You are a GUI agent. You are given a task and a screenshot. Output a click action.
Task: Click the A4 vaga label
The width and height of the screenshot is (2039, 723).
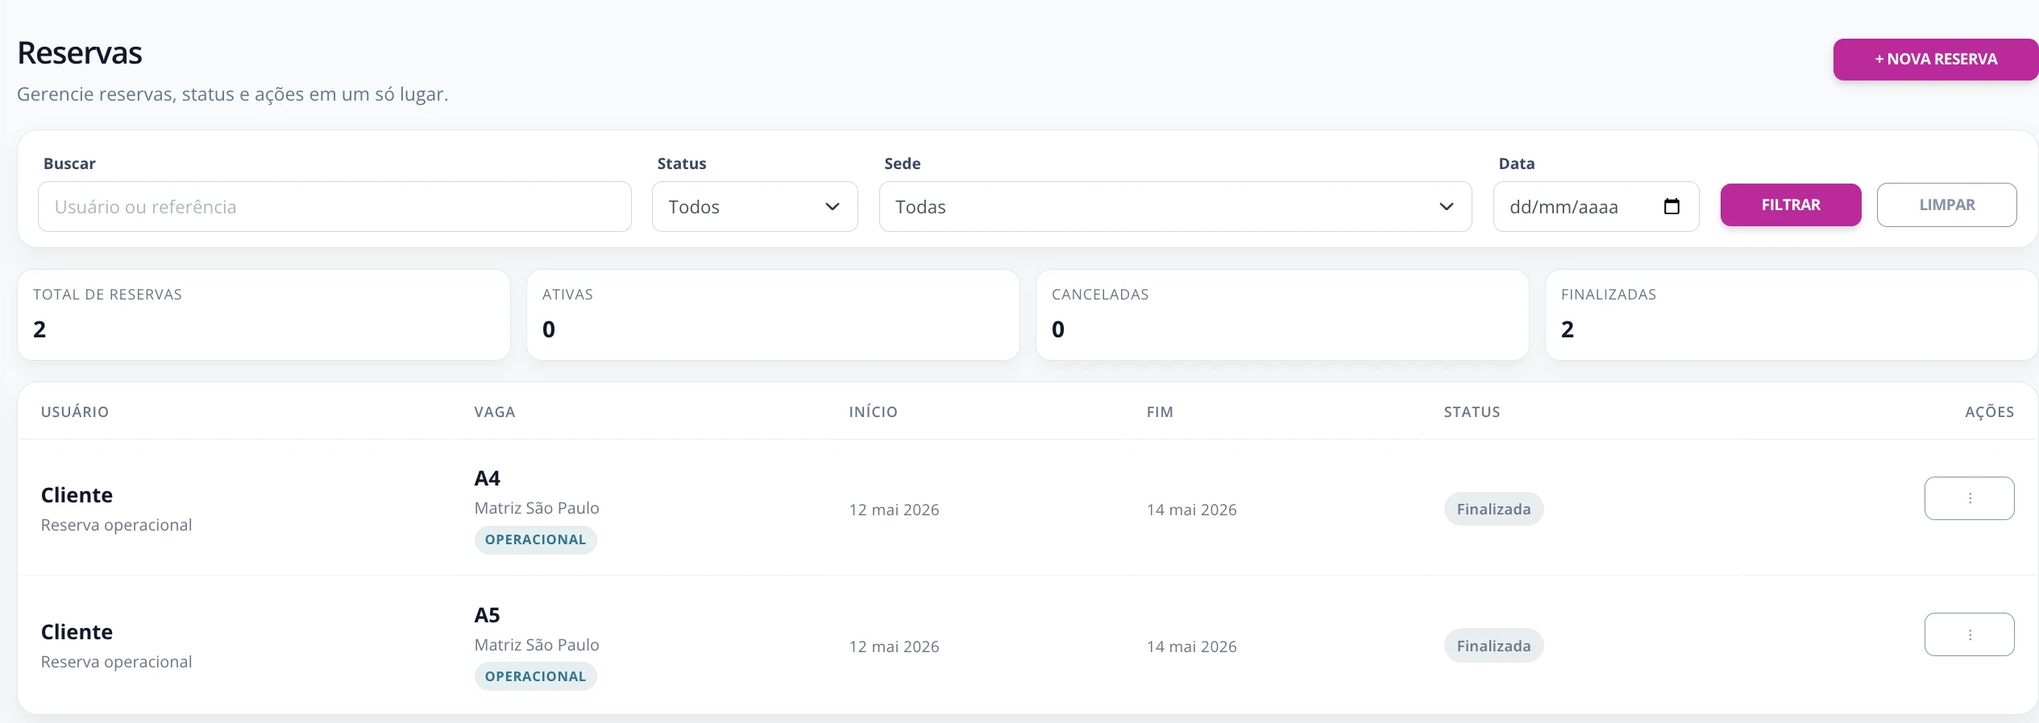coord(487,478)
